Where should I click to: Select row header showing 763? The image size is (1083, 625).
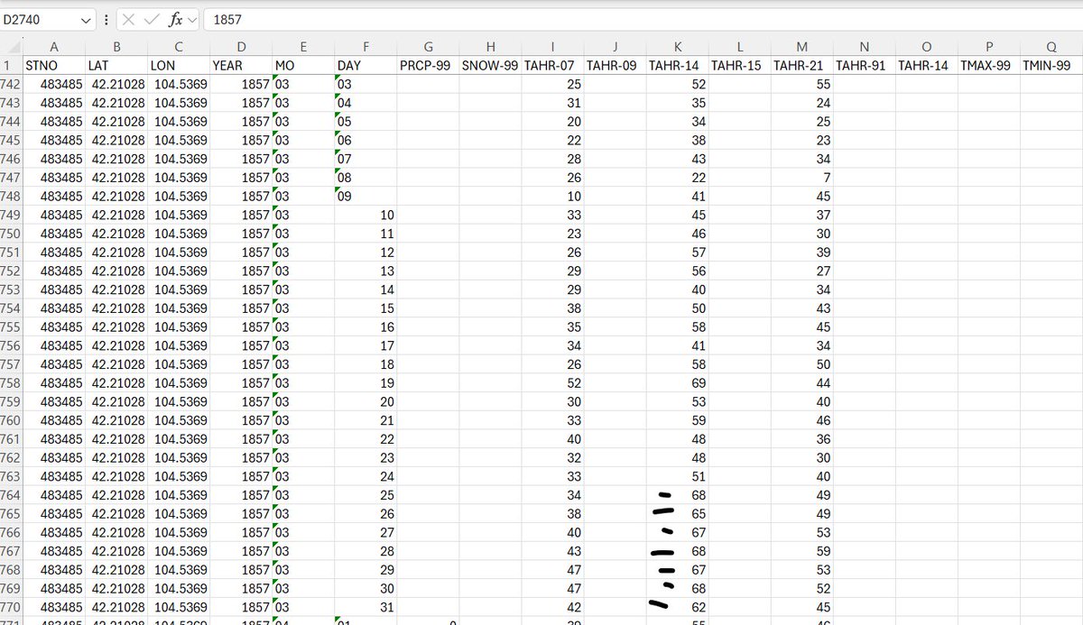tap(11, 476)
